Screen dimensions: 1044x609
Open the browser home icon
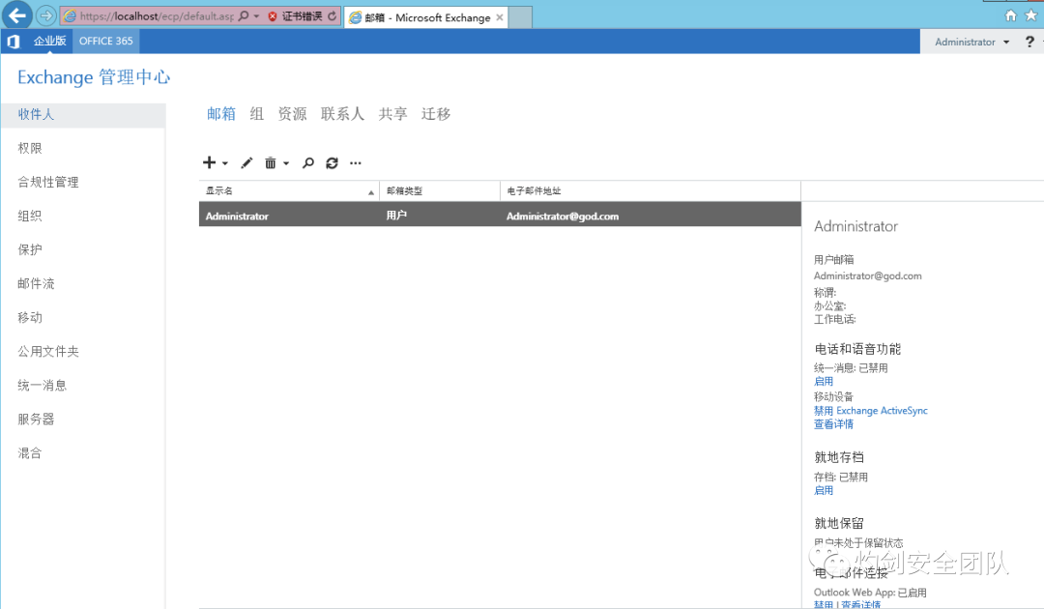tap(1011, 15)
